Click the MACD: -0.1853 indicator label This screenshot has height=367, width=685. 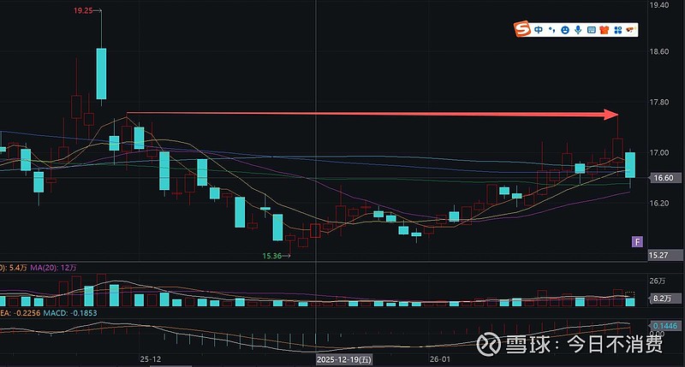pos(70,313)
